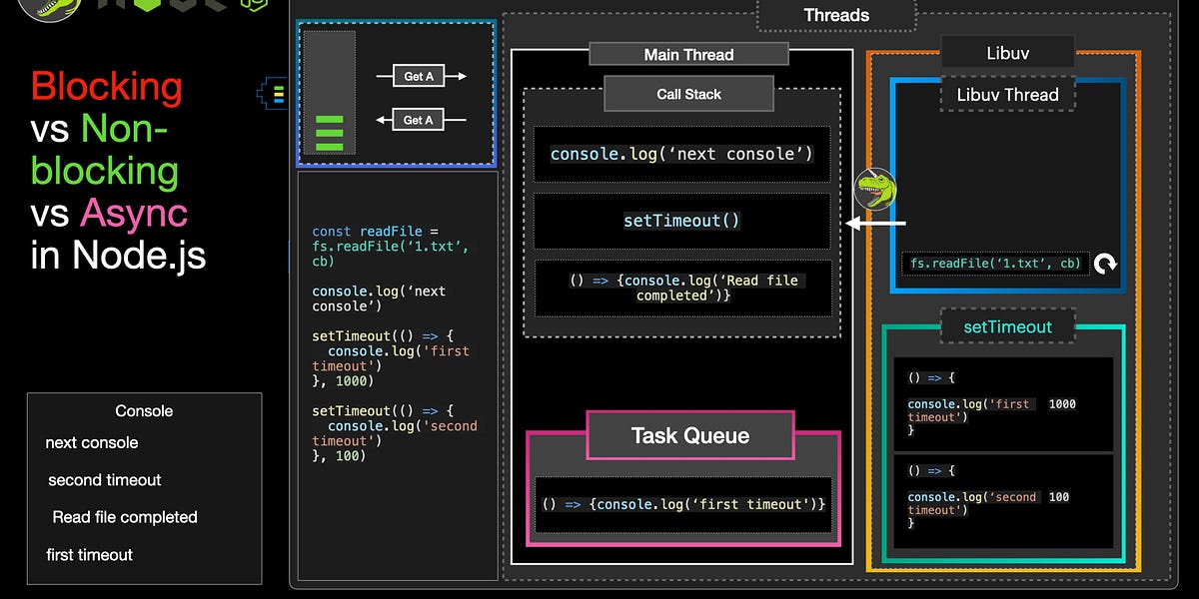Collapse the Libuv Thread container
The height and width of the screenshot is (599, 1199).
point(1007,94)
